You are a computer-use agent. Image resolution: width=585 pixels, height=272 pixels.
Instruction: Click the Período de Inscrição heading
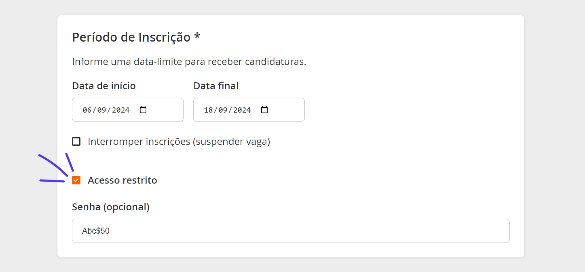pyautogui.click(x=131, y=37)
